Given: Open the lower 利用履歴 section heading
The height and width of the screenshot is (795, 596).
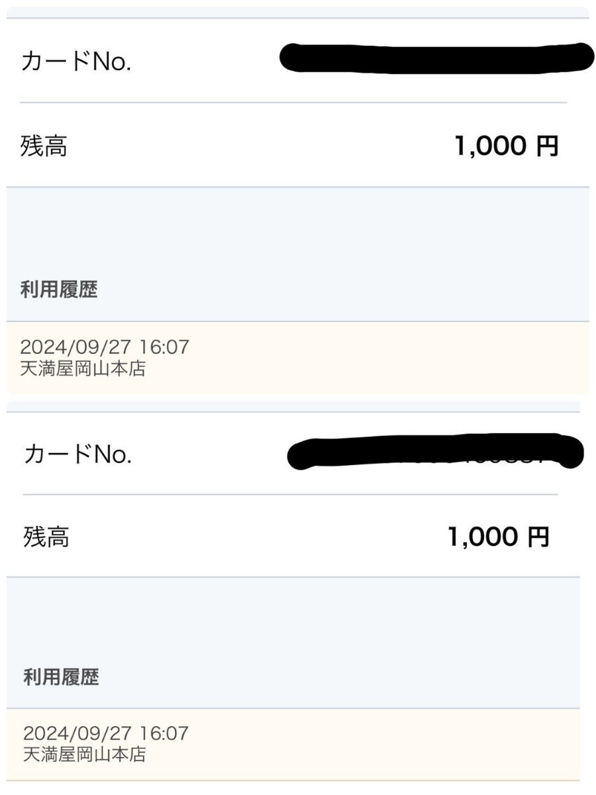Looking at the screenshot, I should (x=61, y=677).
